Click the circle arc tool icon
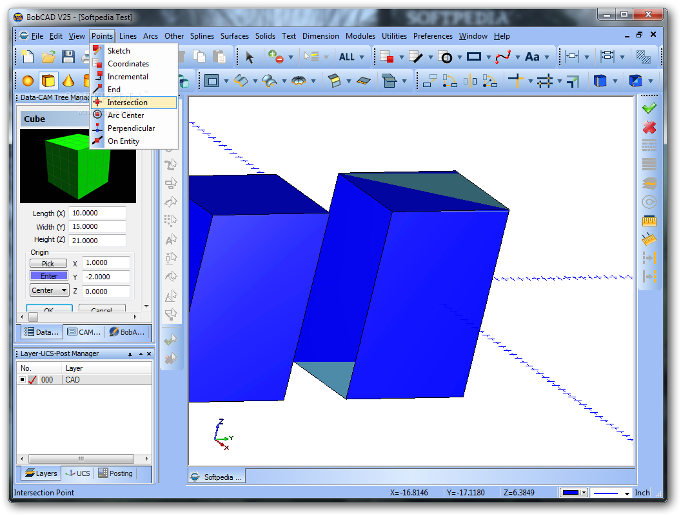The height and width of the screenshot is (516, 681). [x=446, y=57]
